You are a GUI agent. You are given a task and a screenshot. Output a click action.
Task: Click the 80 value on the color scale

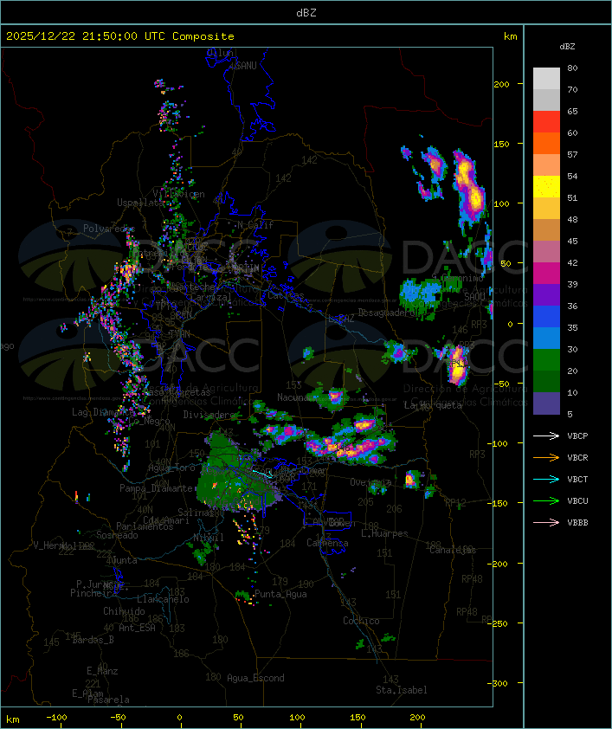tap(572, 68)
